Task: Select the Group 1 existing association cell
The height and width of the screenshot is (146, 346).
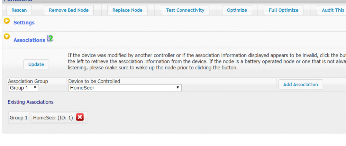Action: [x=19, y=118]
